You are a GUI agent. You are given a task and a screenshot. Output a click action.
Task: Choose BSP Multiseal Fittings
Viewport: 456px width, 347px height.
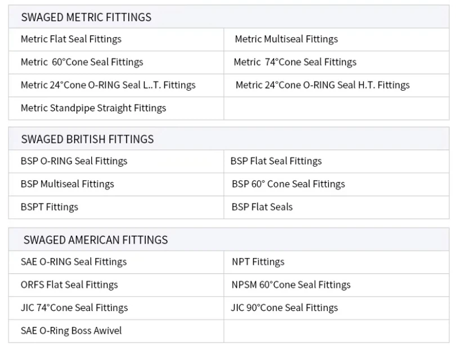(67, 184)
